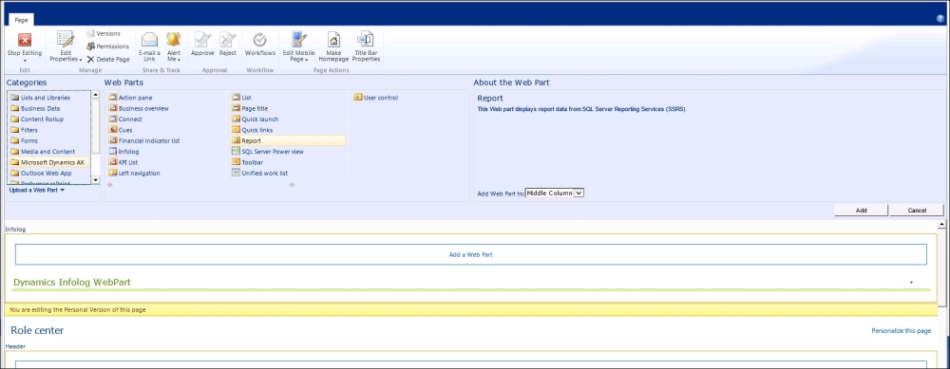This screenshot has width=950, height=369.
Task: Switch to the Page ribbon tab
Action: click(x=21, y=20)
